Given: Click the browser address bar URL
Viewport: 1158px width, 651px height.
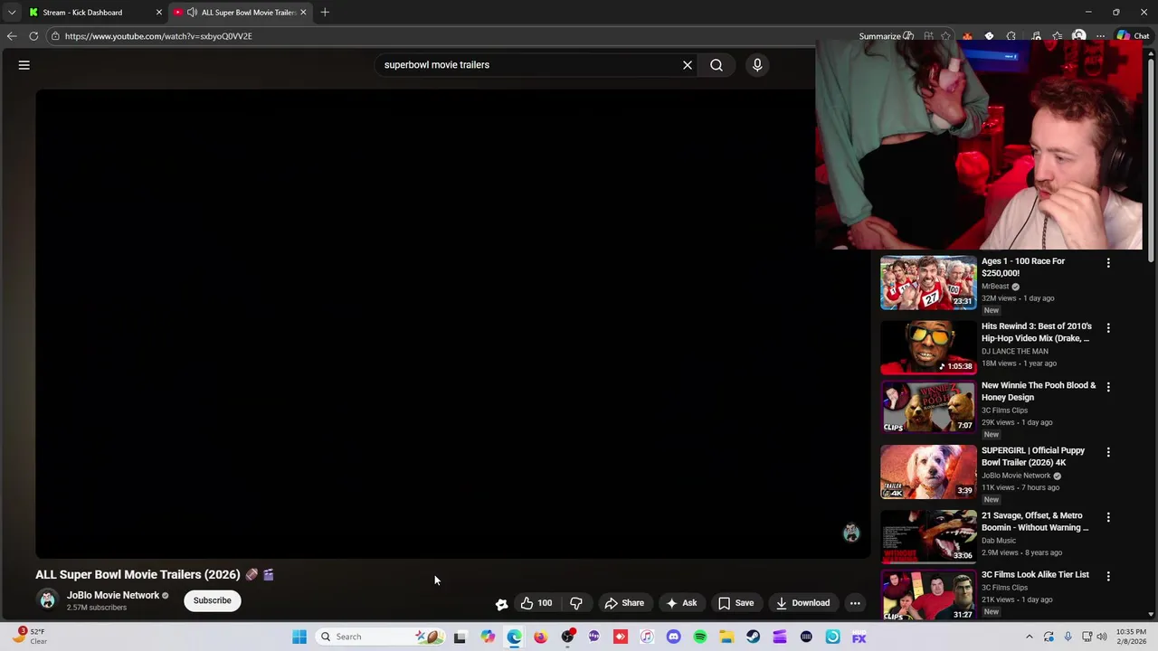Looking at the screenshot, I should click(158, 36).
